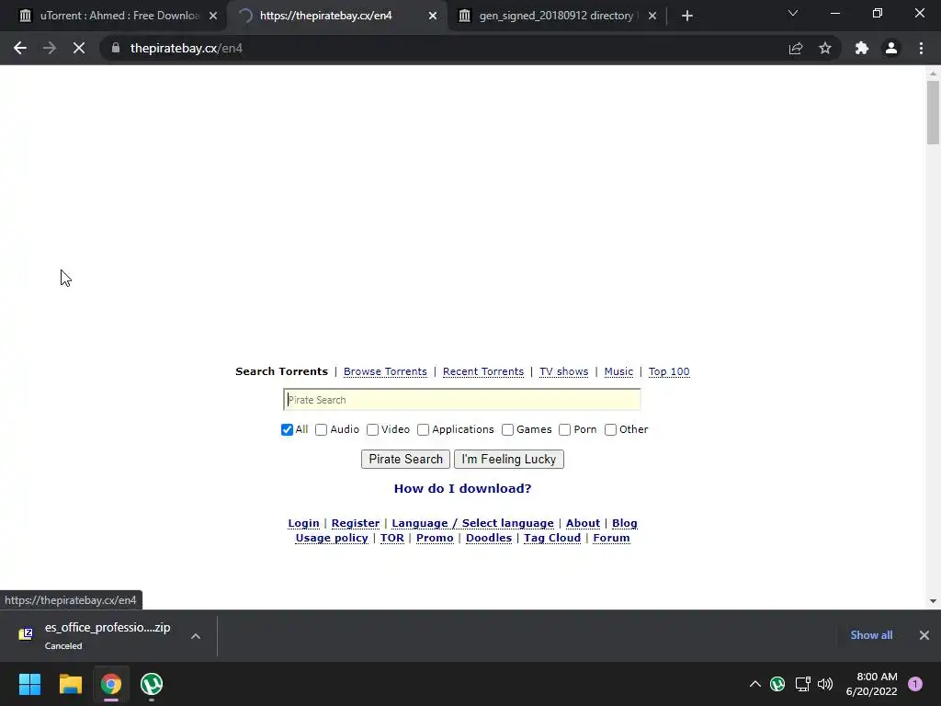
Task: Switch to gen_signed_20180912 directory tab
Action: (x=556, y=16)
